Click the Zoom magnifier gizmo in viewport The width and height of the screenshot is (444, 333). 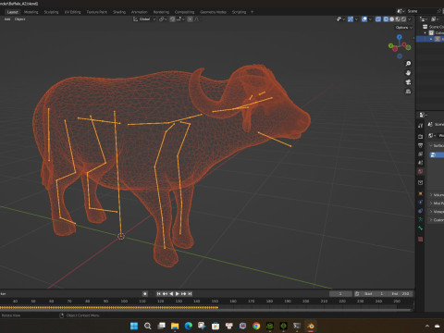click(408, 63)
